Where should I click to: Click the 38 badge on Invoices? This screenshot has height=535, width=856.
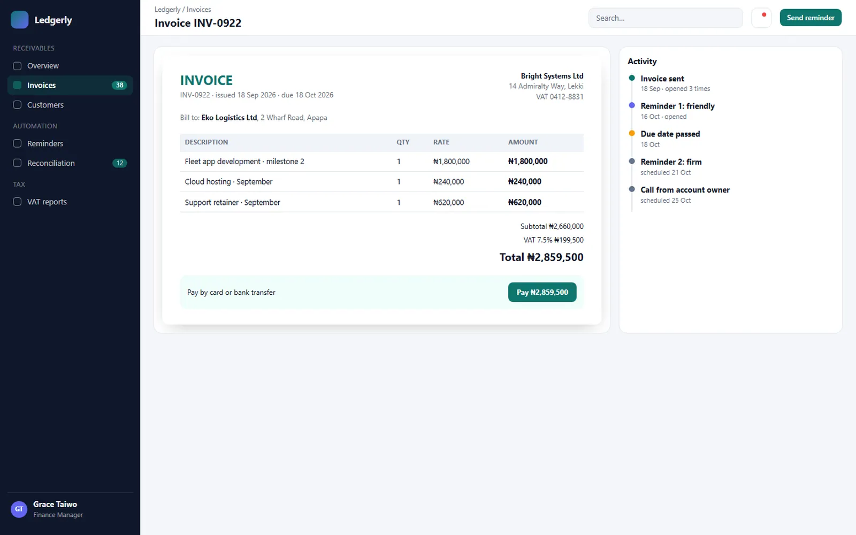(119, 85)
